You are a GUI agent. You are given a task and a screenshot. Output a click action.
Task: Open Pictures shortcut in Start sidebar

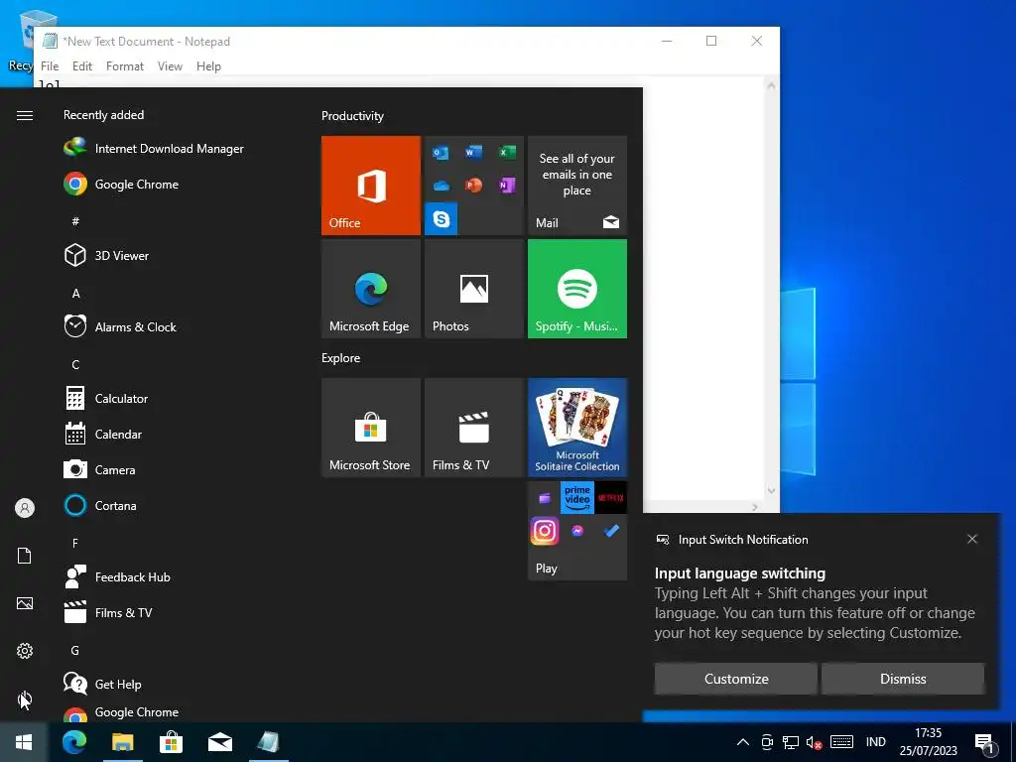(25, 603)
